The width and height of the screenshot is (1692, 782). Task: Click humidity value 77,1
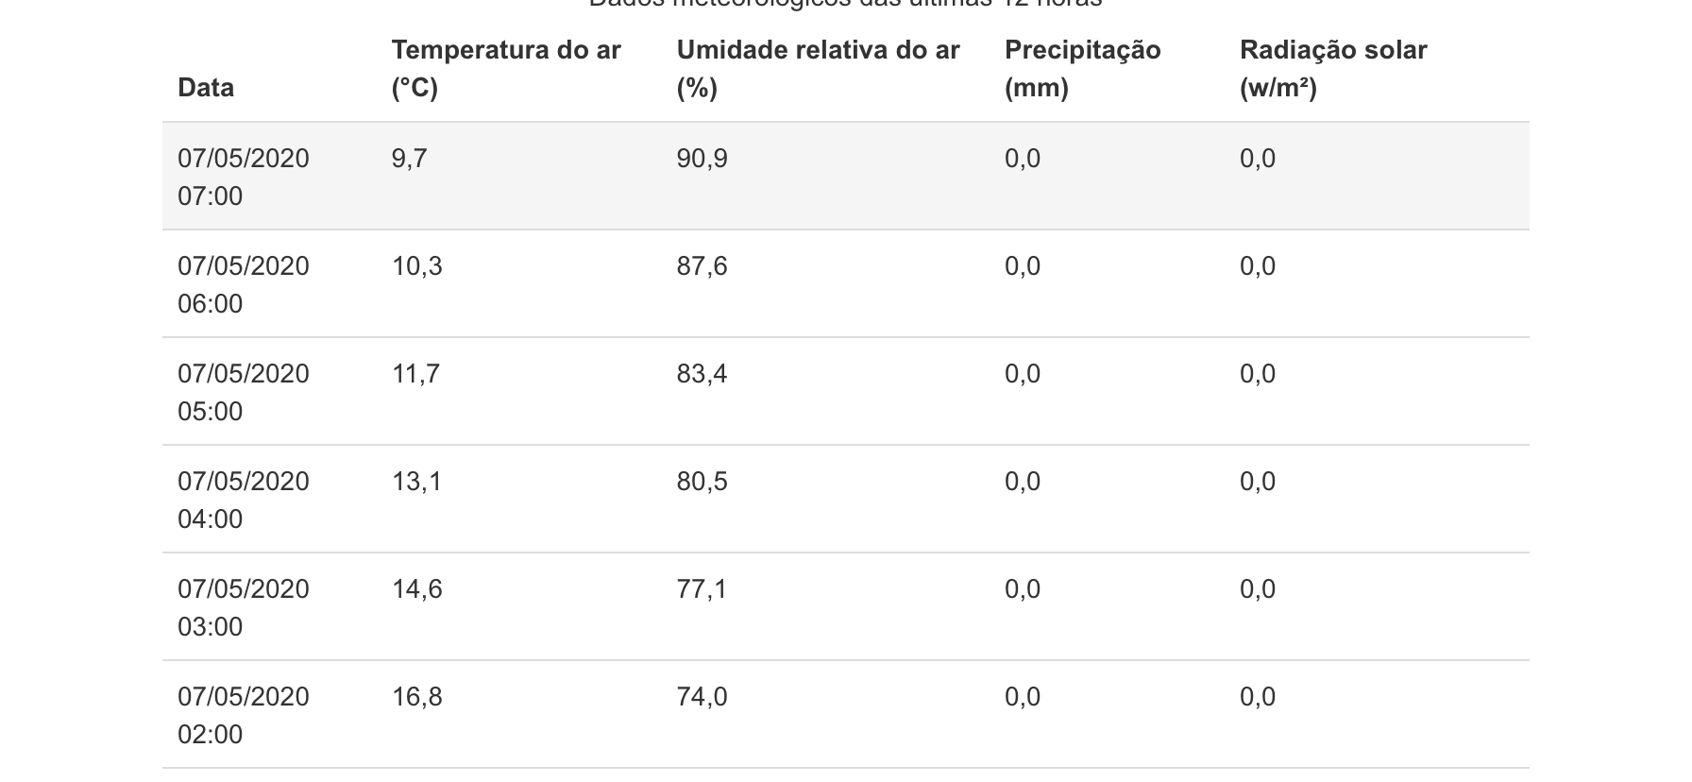pos(702,588)
